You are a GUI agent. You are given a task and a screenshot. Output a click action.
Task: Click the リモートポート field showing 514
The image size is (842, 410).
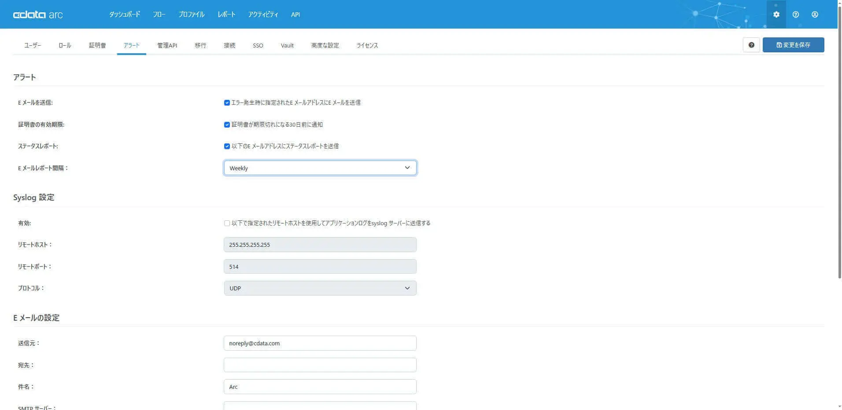320,267
